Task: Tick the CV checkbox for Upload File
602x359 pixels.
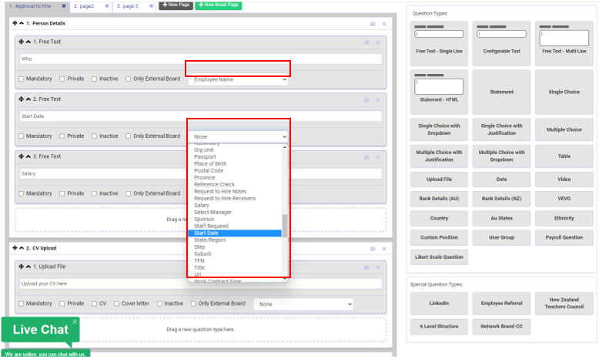Action: tap(94, 304)
